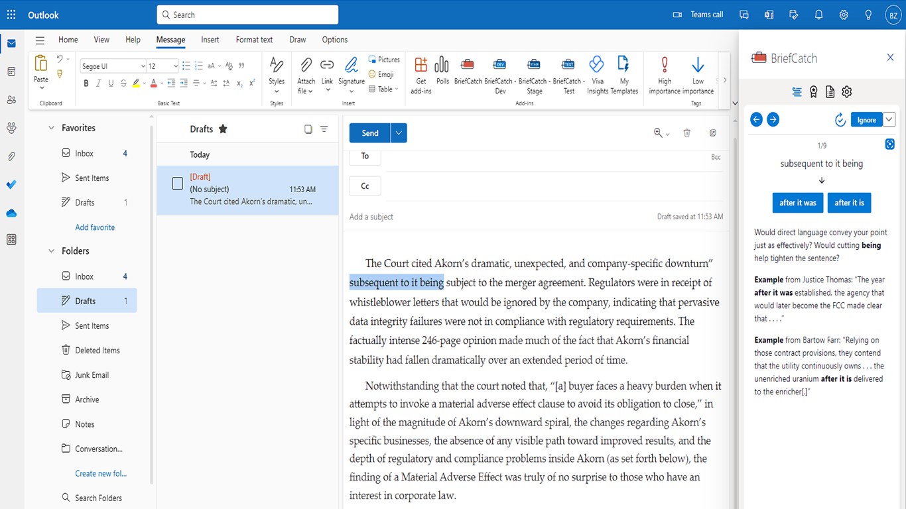This screenshot has height=509, width=906.
Task: Open Calendar from the left rail
Action: 11,71
